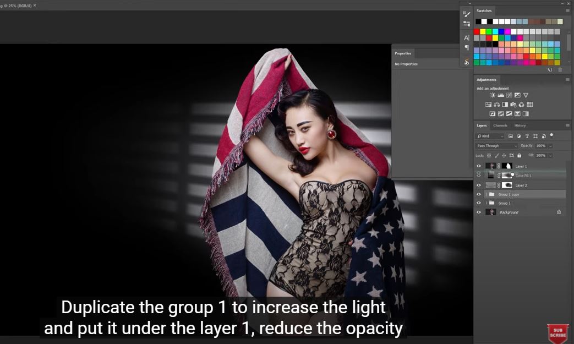This screenshot has width=574, height=344.
Task: Select the Layer 1 mask thumbnail
Action: point(507,166)
